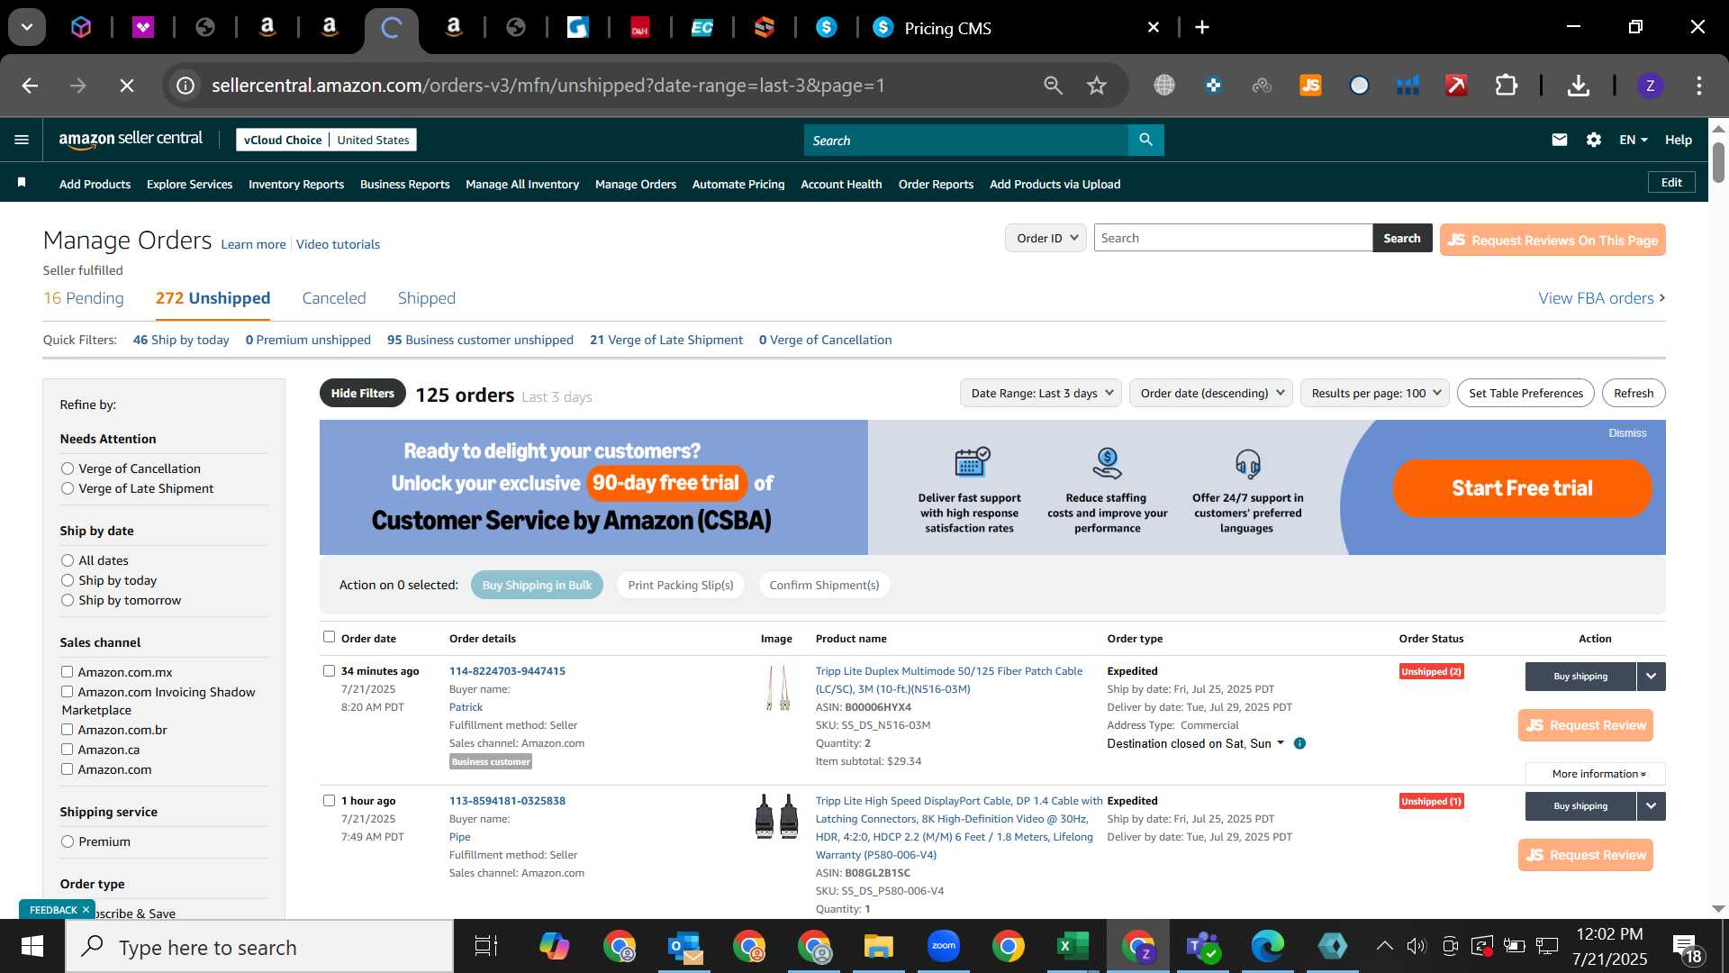Open the EN language dropdown
This screenshot has height=973, width=1729.
[1633, 140]
